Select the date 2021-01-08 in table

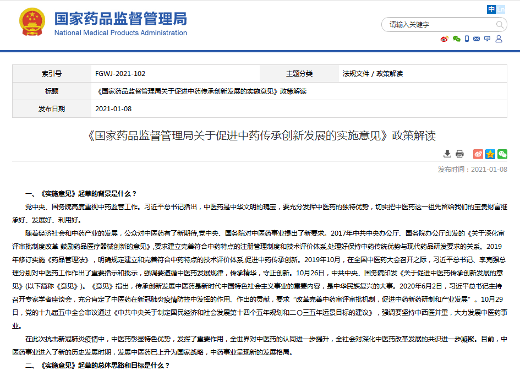coord(113,109)
